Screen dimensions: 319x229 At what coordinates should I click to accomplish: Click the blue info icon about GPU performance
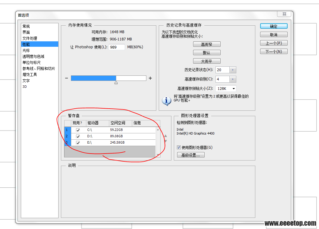166,100
